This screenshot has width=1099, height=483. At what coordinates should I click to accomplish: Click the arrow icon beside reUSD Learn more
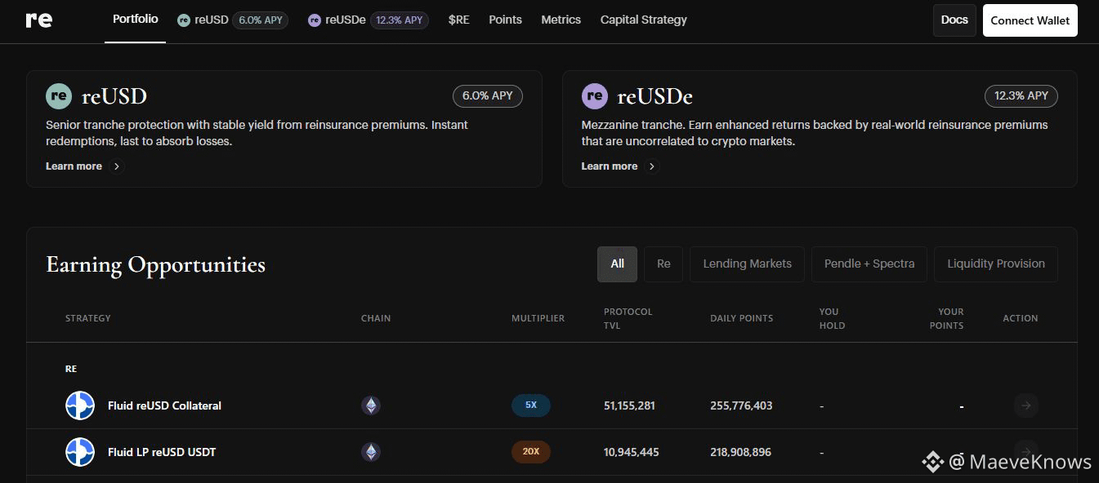click(x=117, y=166)
